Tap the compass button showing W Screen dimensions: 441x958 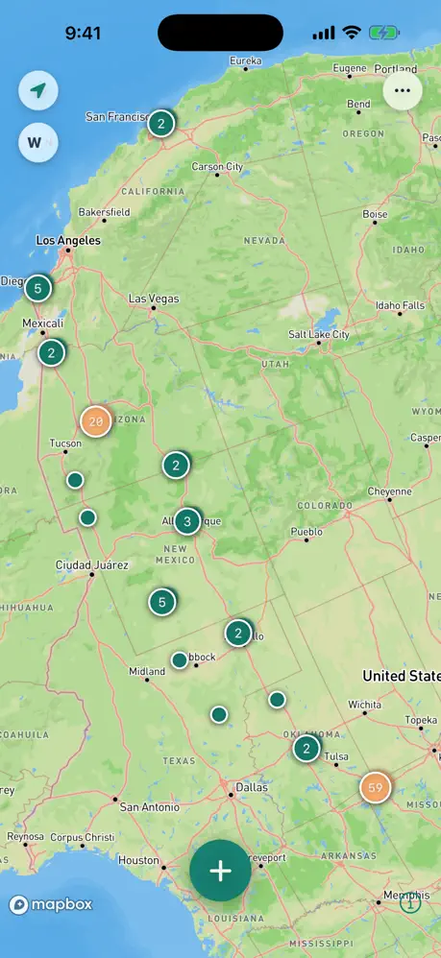click(38, 143)
